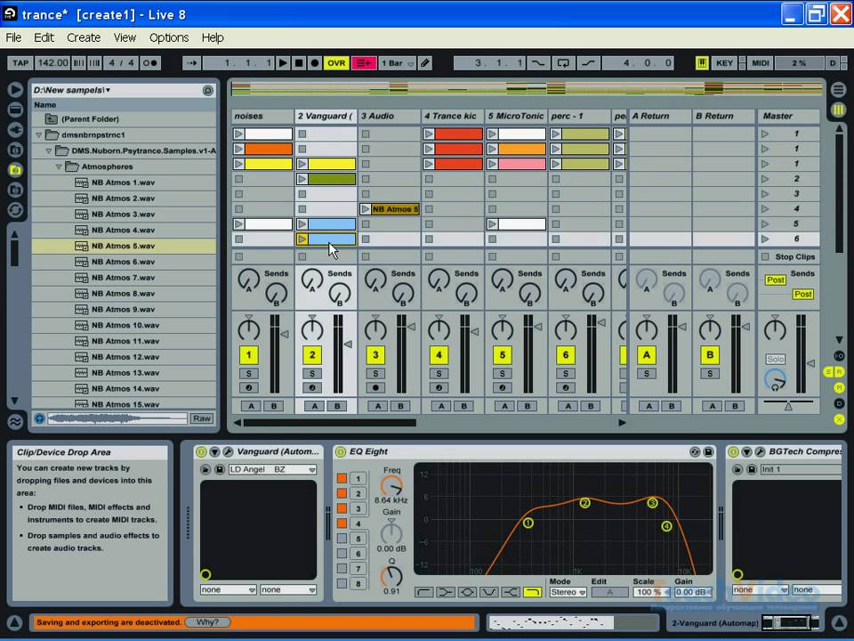The image size is (854, 641).
Task: Solo track 4 Trance kic
Action: click(439, 374)
